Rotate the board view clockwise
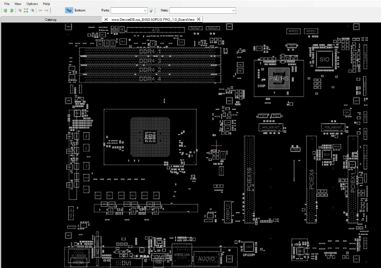Viewport: 381px width, 268px height. tap(11, 11)
